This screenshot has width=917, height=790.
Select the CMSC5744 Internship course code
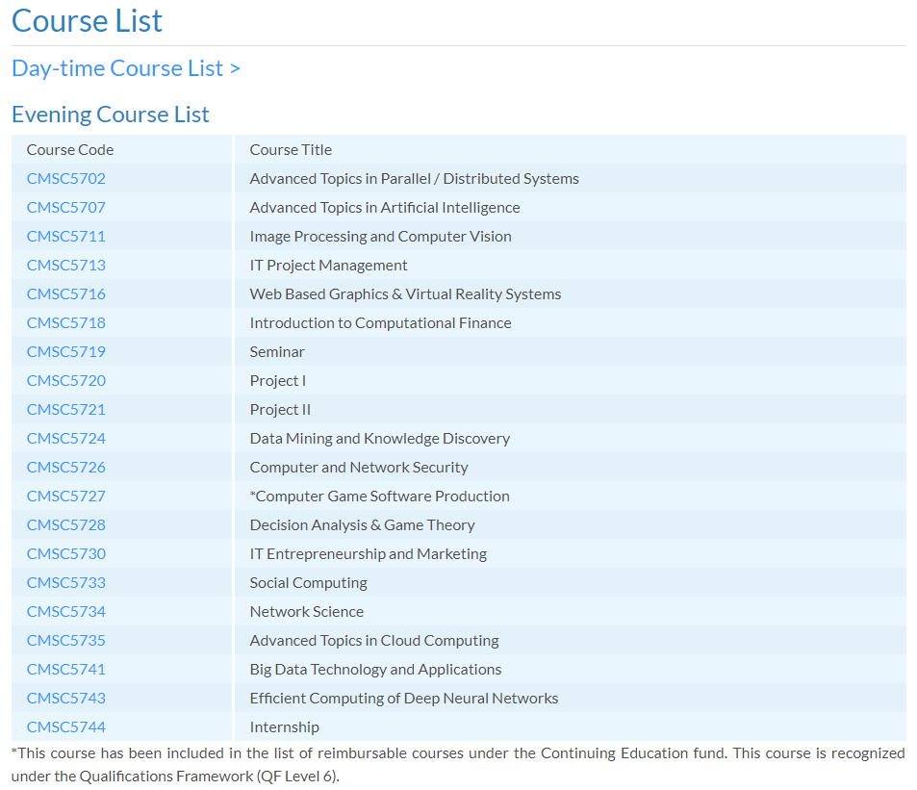[x=66, y=726]
